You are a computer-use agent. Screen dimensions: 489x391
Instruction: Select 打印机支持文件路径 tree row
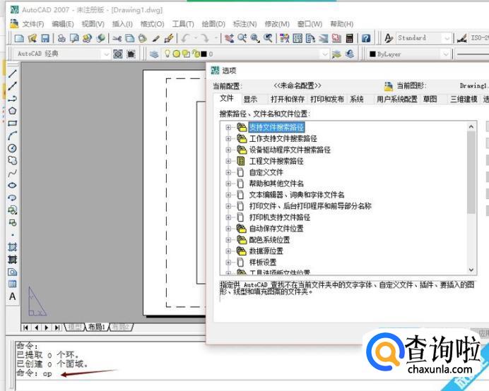tap(280, 217)
